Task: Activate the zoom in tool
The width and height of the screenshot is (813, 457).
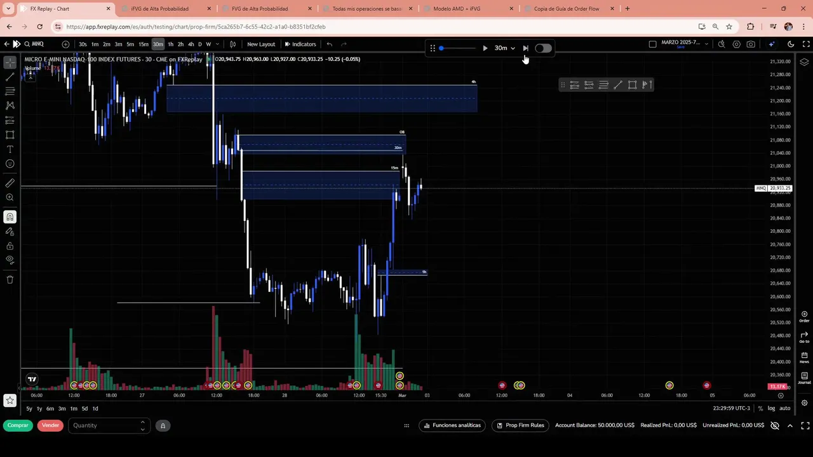Action: [10, 197]
